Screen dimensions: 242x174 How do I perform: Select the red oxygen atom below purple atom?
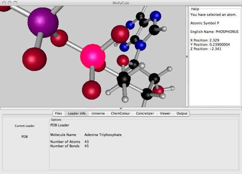tap(34, 59)
